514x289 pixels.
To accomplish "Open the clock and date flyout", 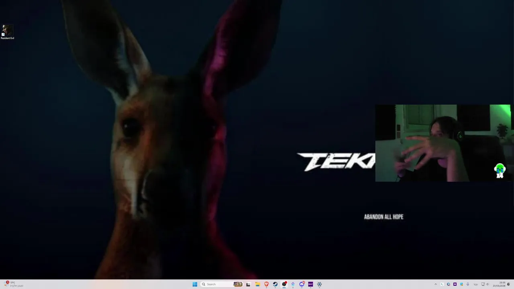I will click(x=499, y=284).
